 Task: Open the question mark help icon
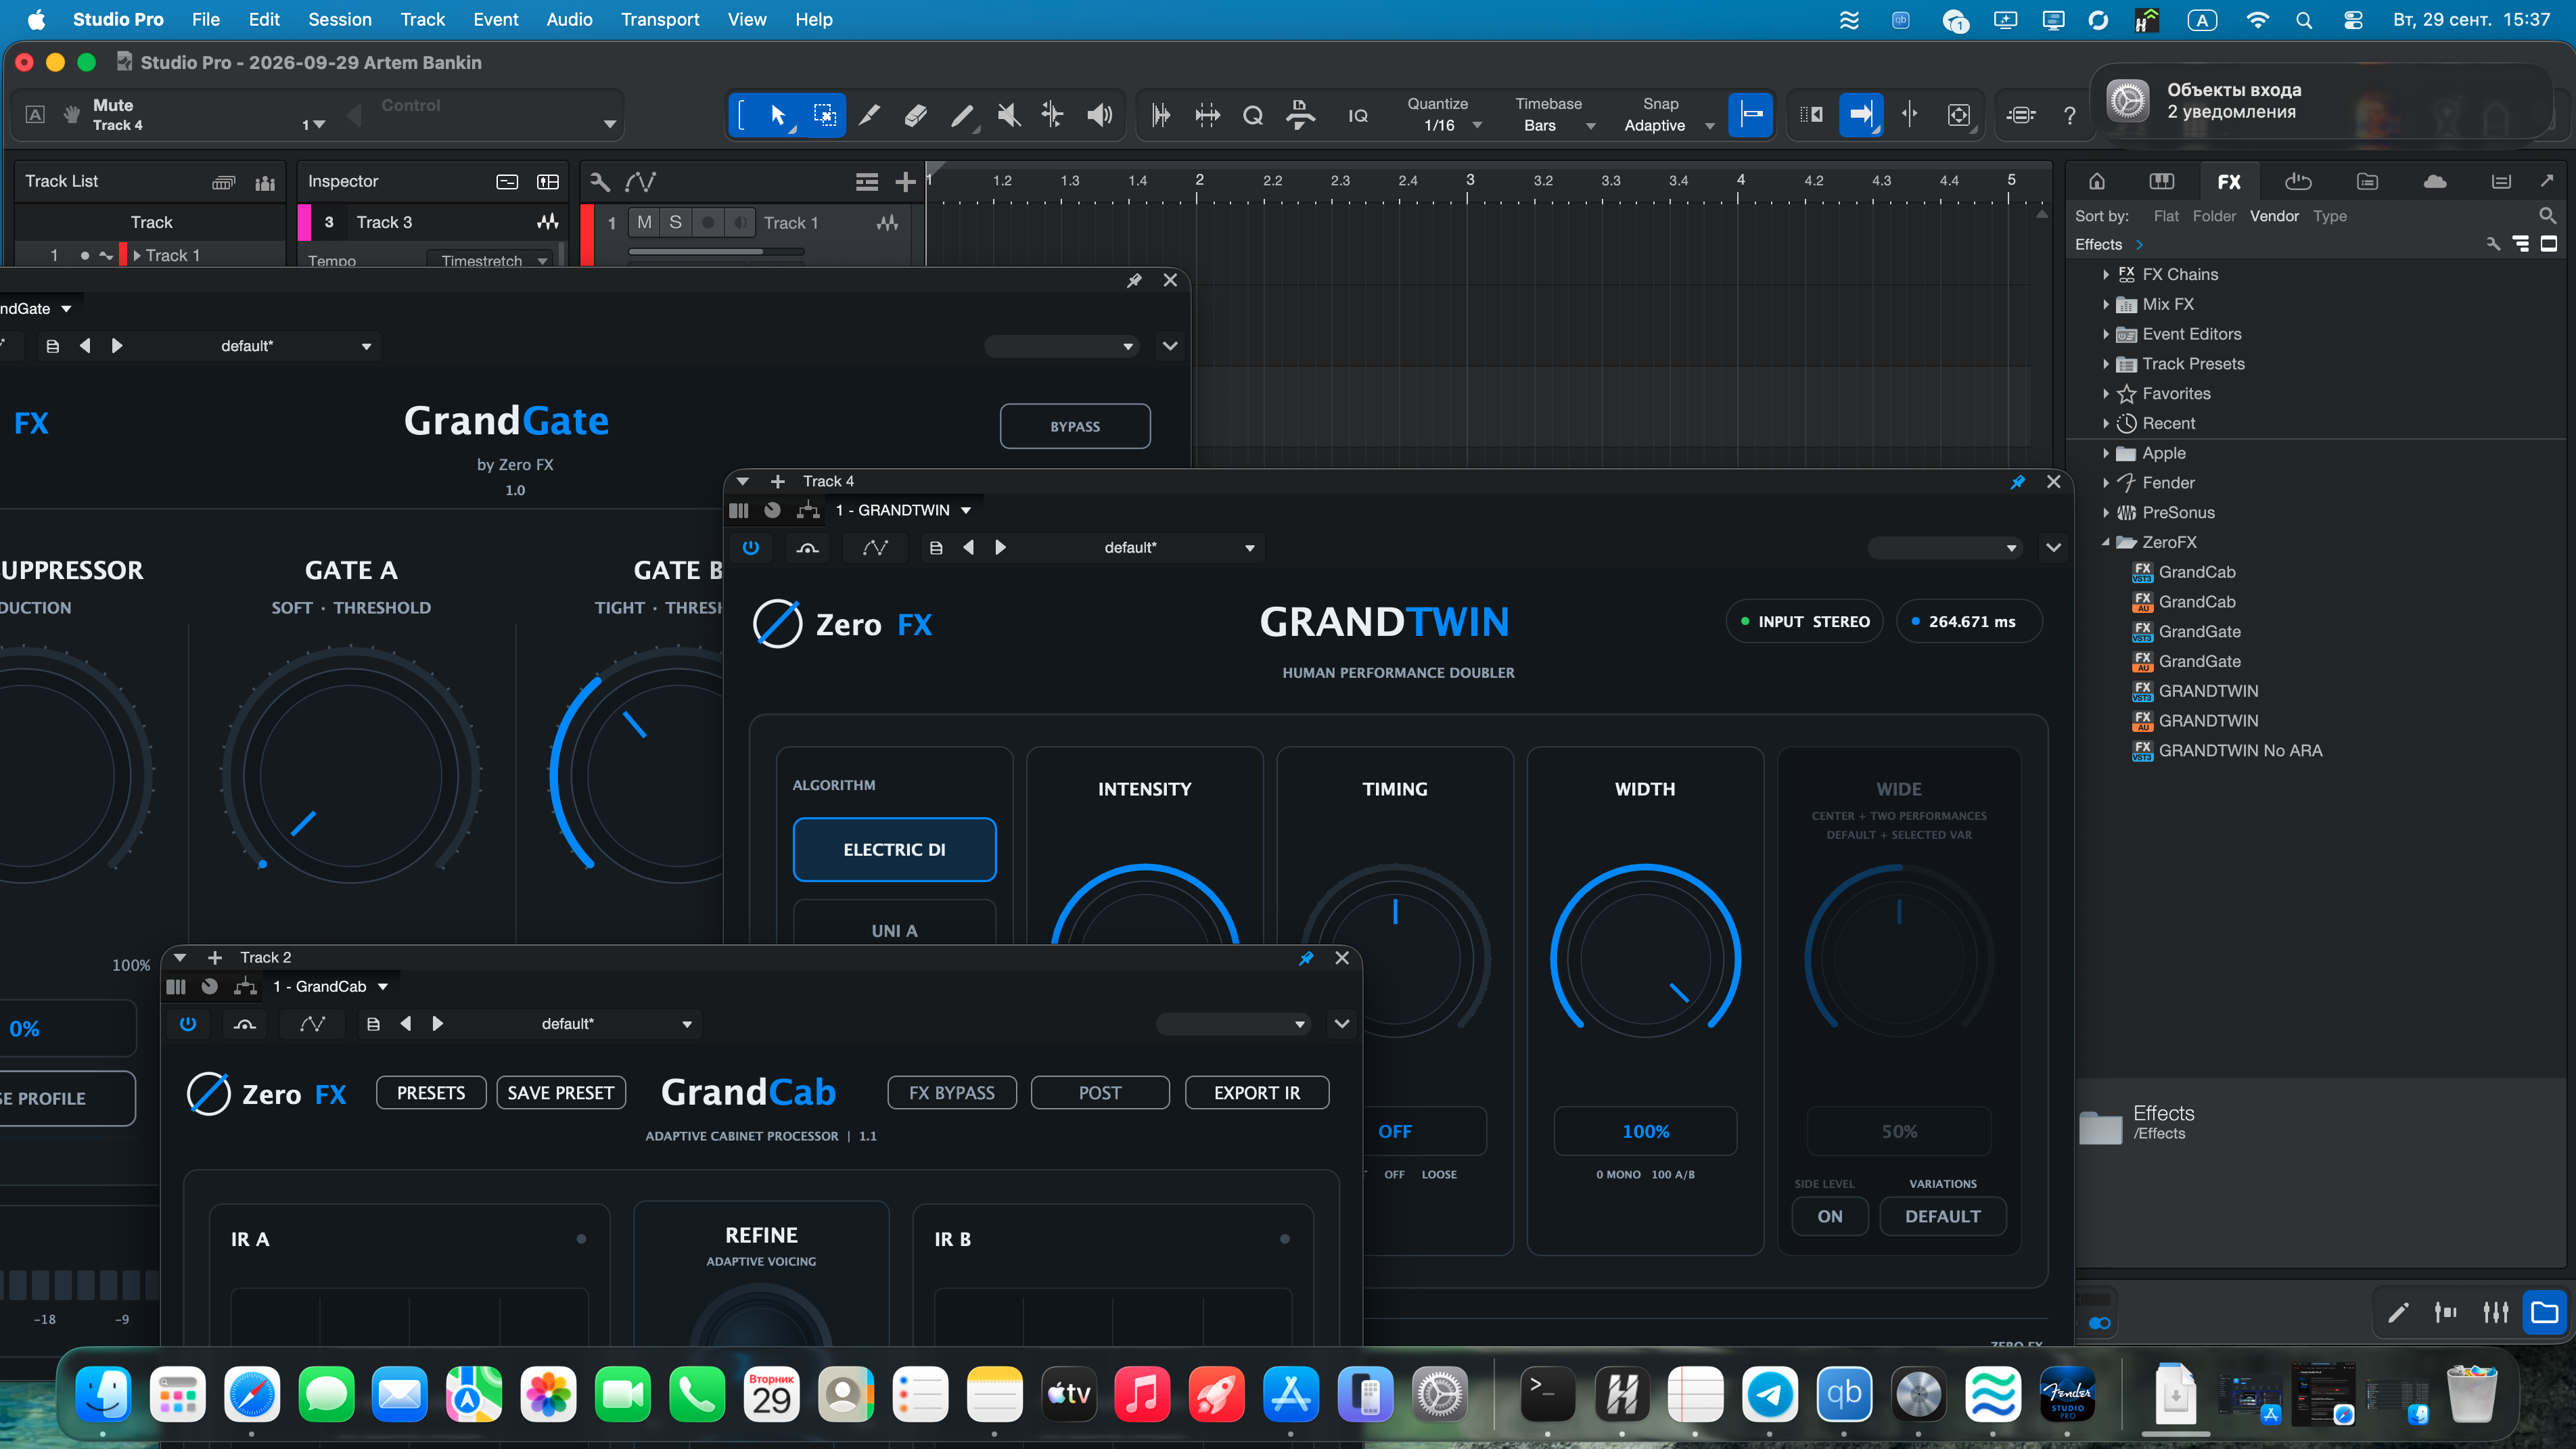click(2069, 116)
